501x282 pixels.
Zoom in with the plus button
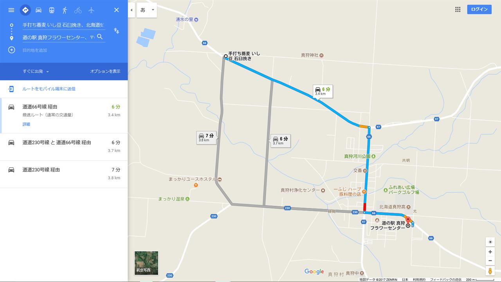pyautogui.click(x=490, y=252)
